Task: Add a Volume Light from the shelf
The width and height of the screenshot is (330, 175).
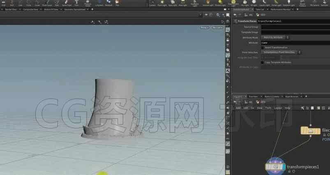Action: [x=208, y=3]
